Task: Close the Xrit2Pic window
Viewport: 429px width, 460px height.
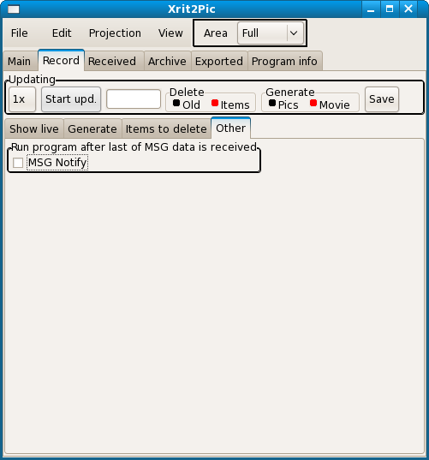Action: [408, 9]
